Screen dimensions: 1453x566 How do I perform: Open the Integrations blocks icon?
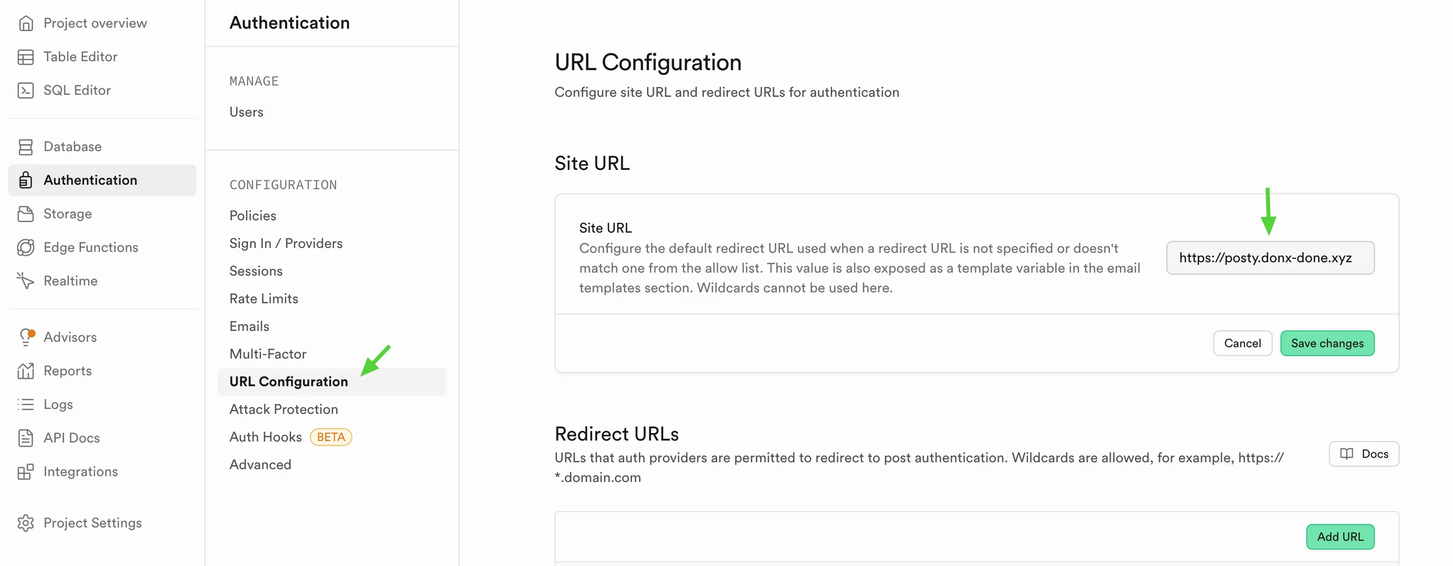25,472
